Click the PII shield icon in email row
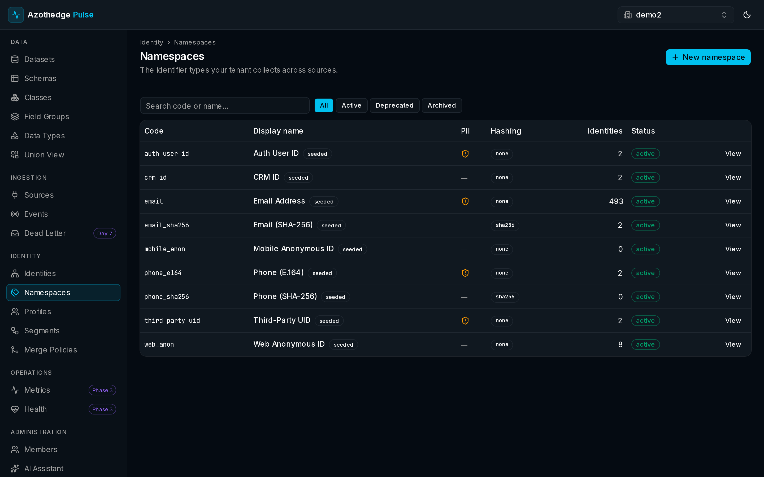The height and width of the screenshot is (477, 764). click(x=465, y=201)
